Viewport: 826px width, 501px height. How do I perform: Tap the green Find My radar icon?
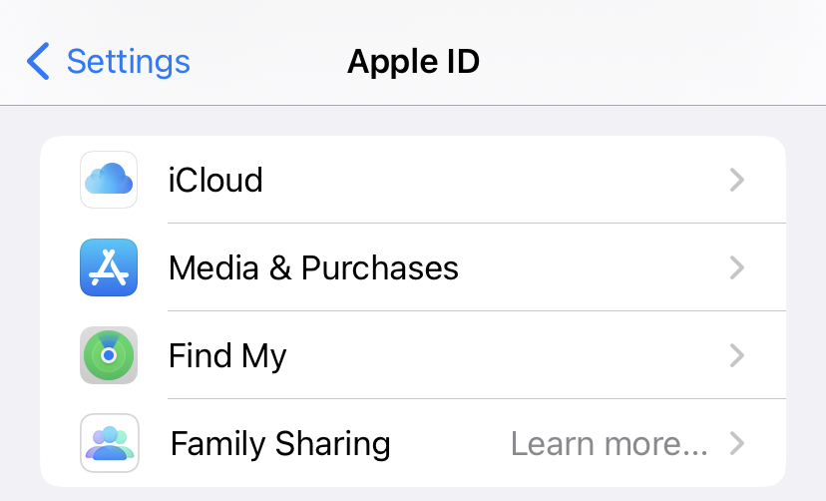[109, 355]
